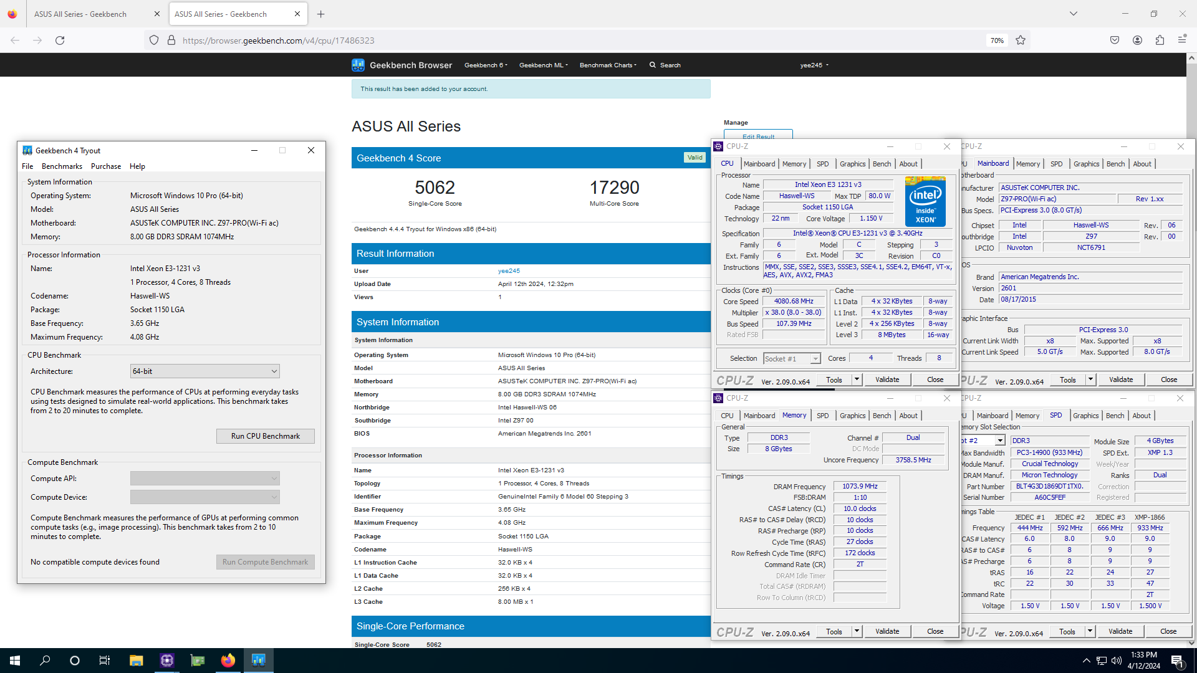Click the Firefox browser forward arrow

coord(37,41)
